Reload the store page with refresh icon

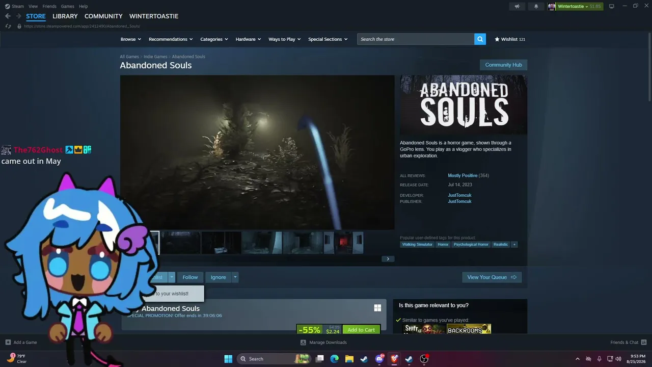pos(8,26)
